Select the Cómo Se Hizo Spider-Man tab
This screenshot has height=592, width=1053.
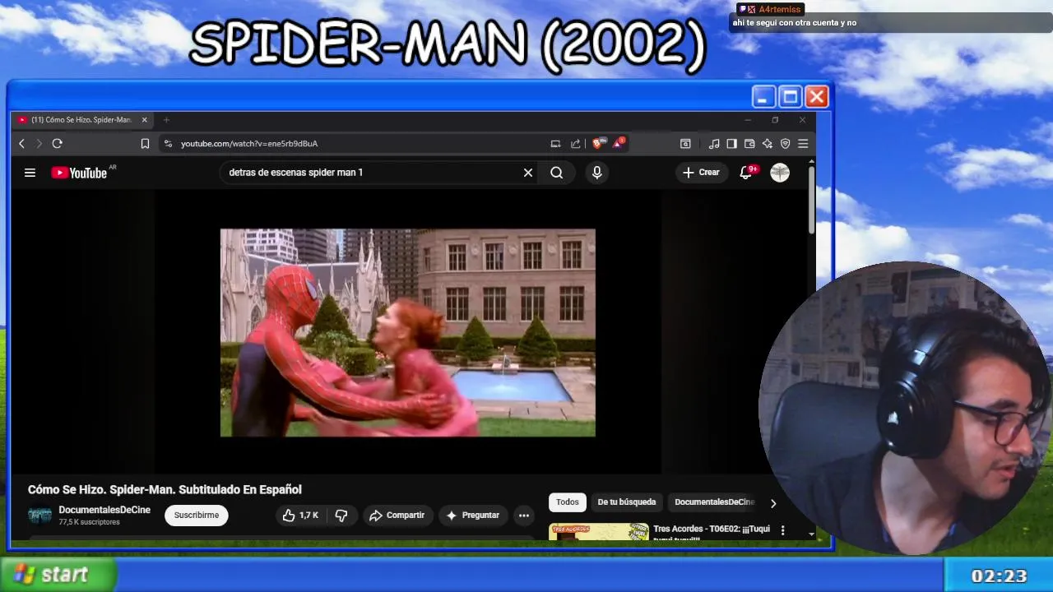point(82,120)
